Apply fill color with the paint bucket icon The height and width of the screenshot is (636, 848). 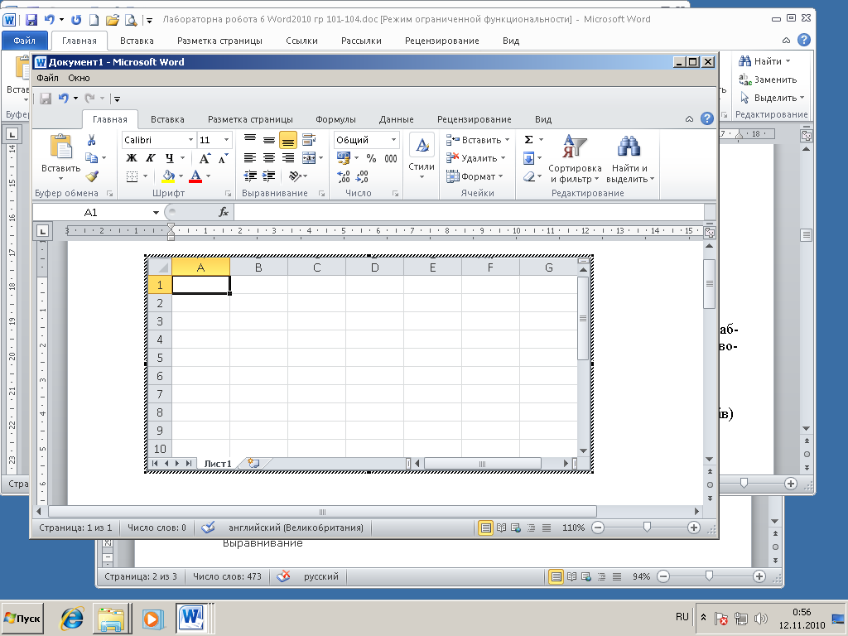tap(168, 176)
